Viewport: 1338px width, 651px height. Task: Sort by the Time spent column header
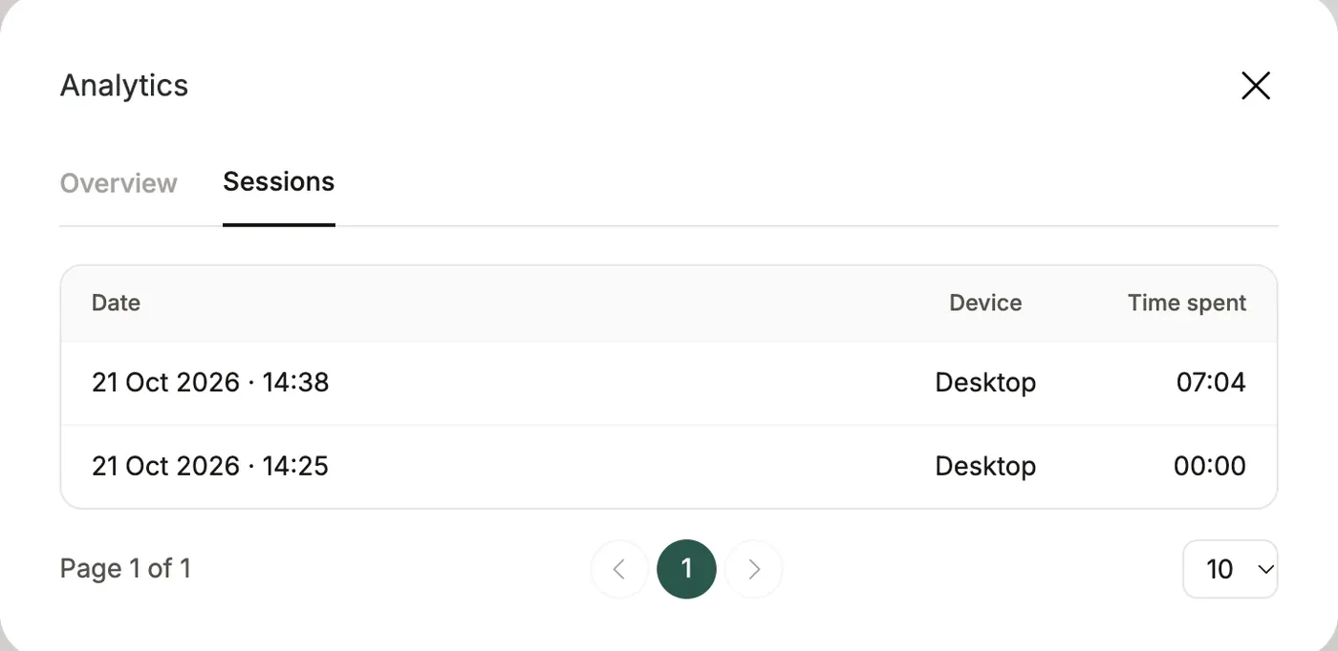[x=1187, y=303]
